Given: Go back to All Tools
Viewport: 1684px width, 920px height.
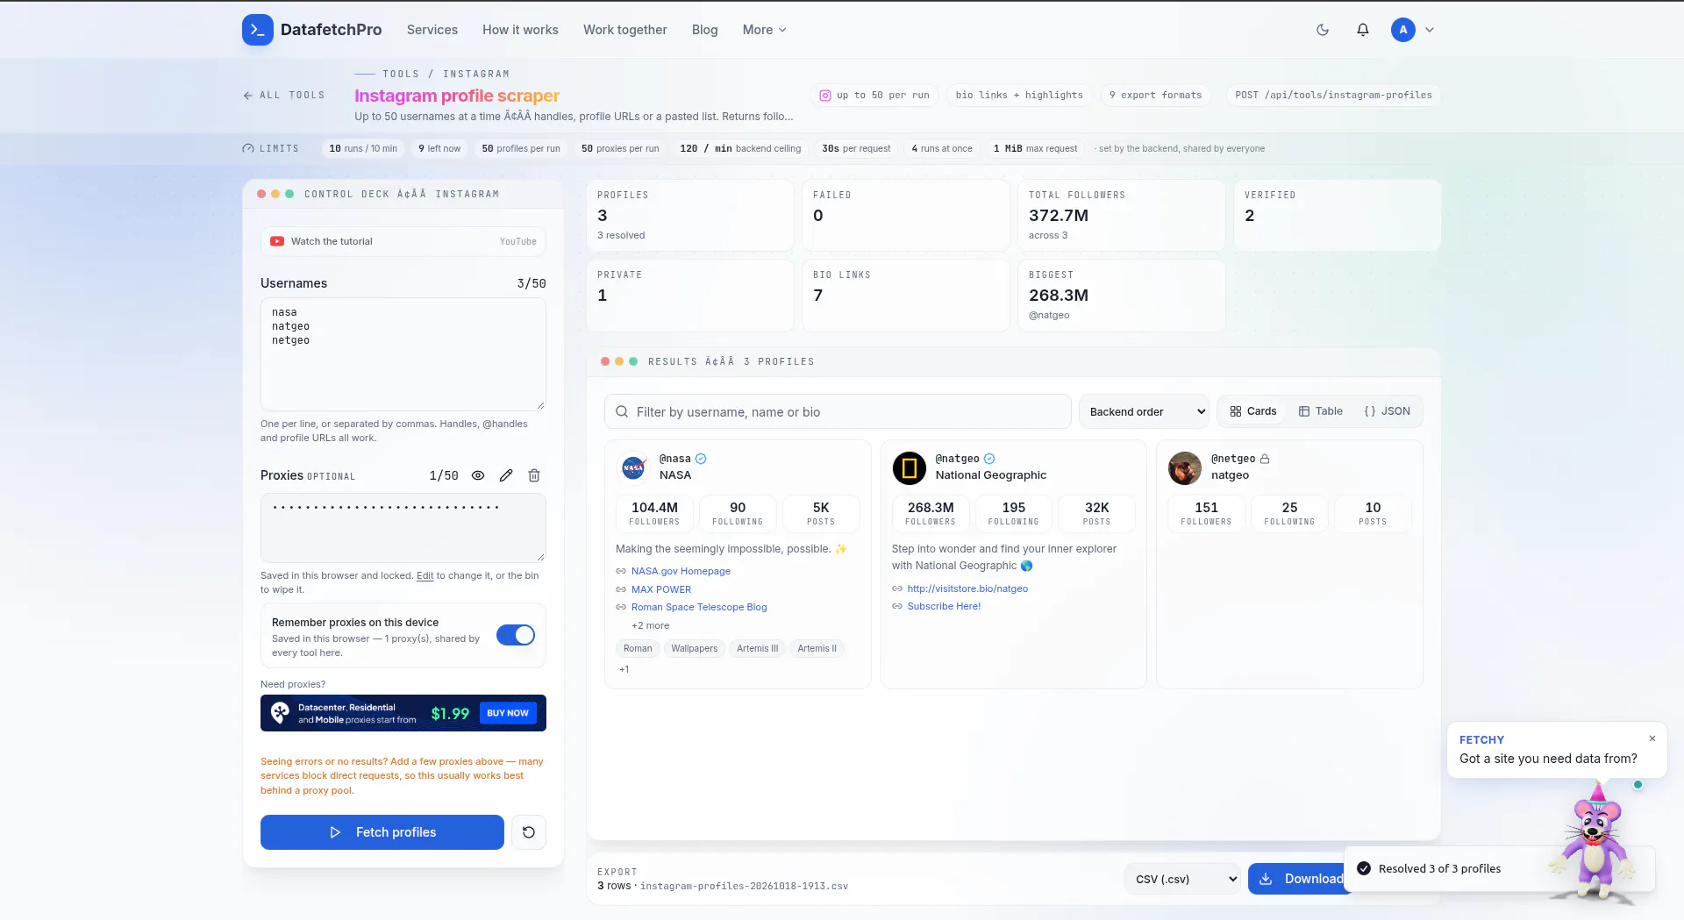Looking at the screenshot, I should coord(283,95).
